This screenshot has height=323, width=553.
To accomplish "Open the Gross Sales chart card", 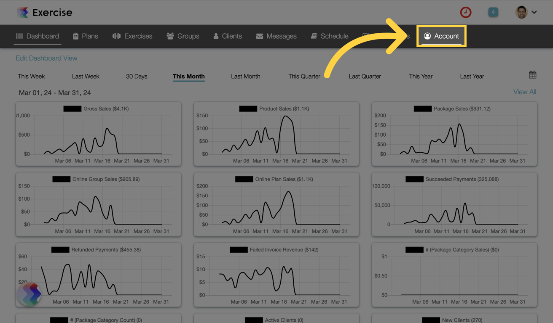I will 99,134.
